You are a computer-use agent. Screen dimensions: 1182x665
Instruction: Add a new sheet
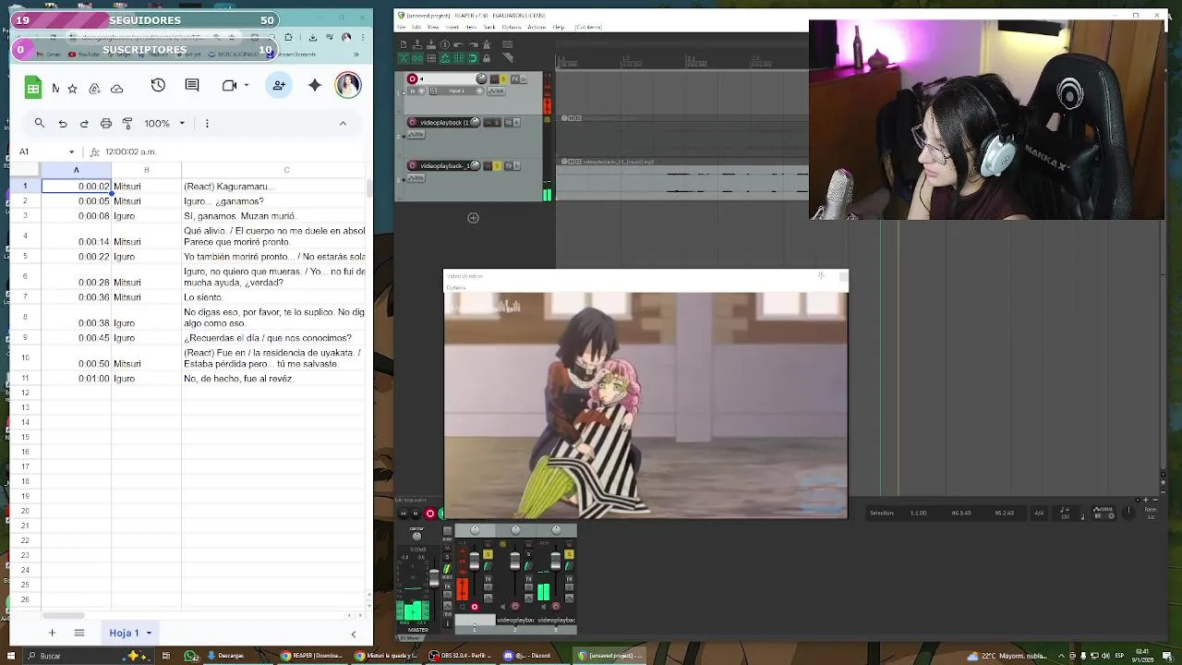[x=52, y=633]
